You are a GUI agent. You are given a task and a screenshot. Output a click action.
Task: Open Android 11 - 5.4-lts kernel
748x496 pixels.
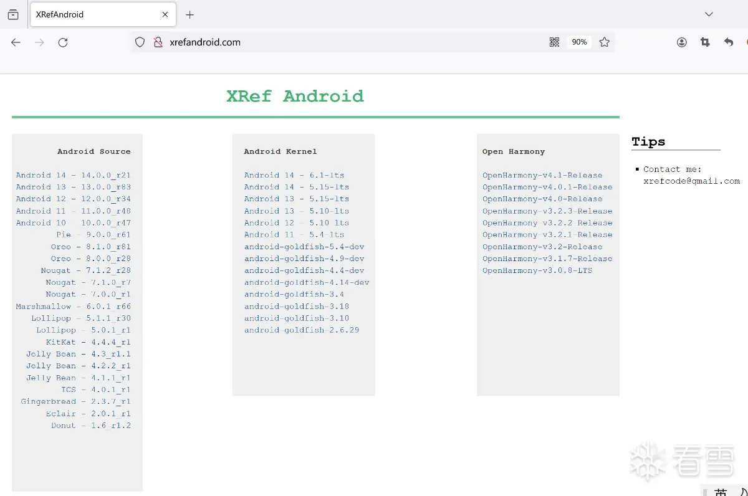[x=294, y=235]
